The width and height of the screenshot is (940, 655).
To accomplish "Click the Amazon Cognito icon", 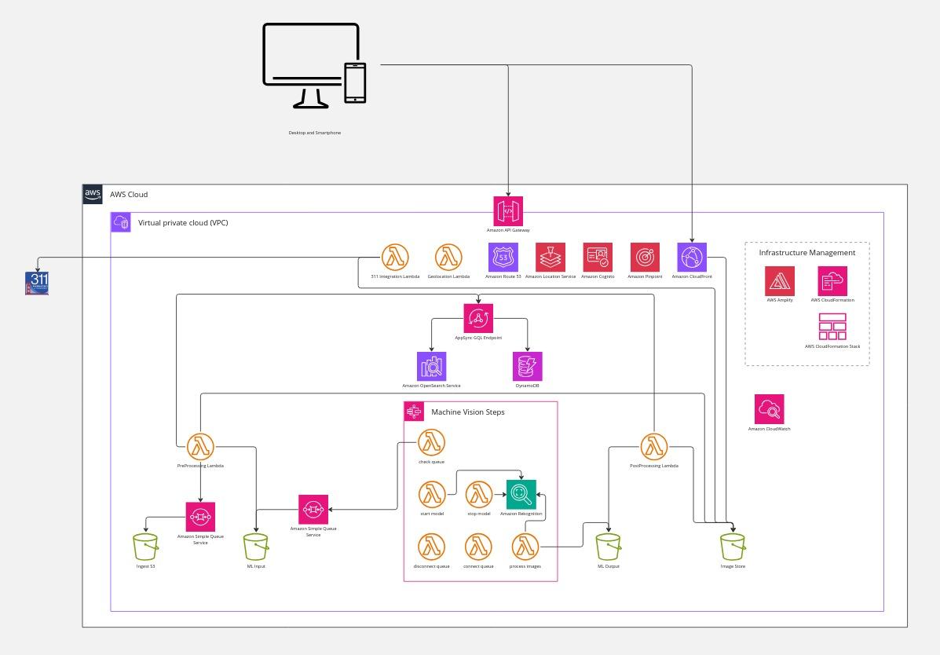I will 597,257.
